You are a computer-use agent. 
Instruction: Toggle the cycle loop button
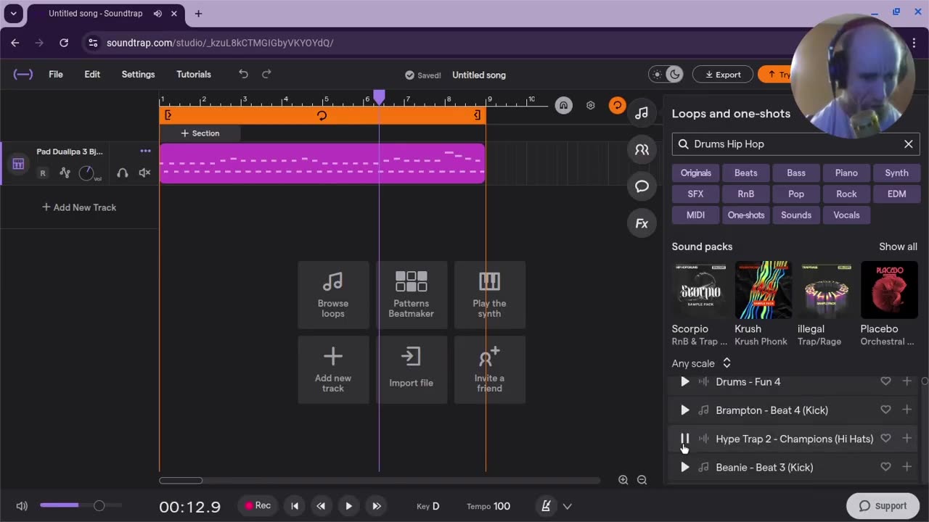pyautogui.click(x=617, y=105)
